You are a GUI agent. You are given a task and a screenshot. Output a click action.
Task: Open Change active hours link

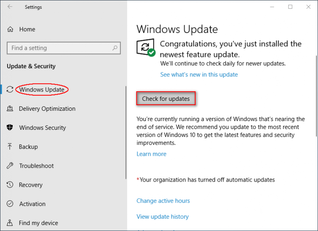163,201
